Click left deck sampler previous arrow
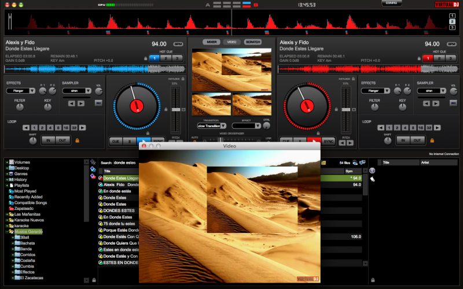Screen dimensions: 463x289 [71, 103]
